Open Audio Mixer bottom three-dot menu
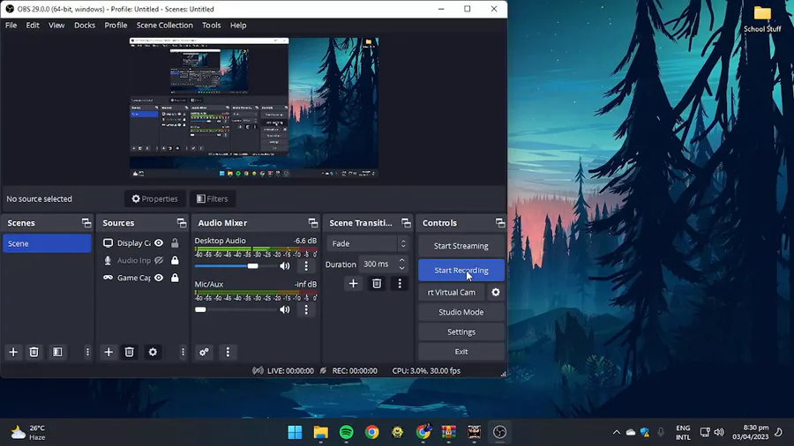The height and width of the screenshot is (446, 794). click(228, 352)
